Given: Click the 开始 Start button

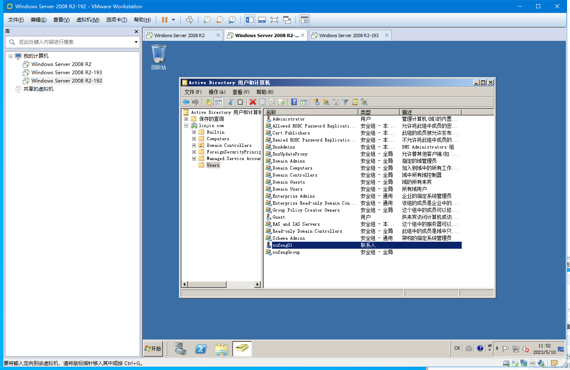Looking at the screenshot, I should point(153,349).
